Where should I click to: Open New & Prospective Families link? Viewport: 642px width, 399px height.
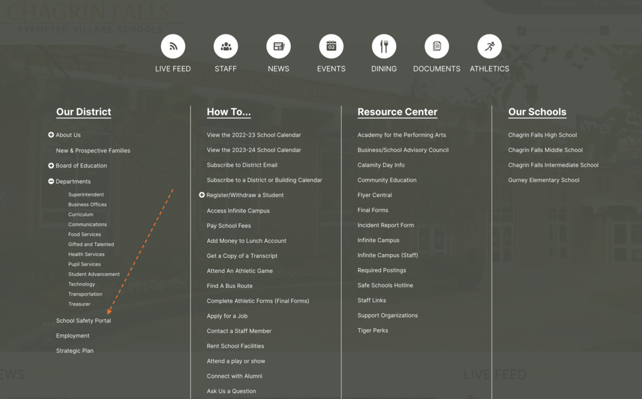point(93,151)
